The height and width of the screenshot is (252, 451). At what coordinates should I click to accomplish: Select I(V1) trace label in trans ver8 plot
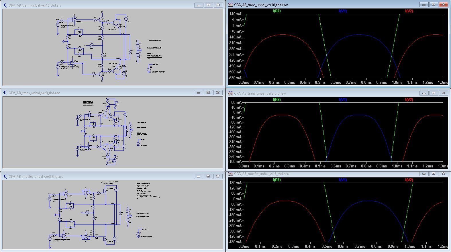[343, 99]
